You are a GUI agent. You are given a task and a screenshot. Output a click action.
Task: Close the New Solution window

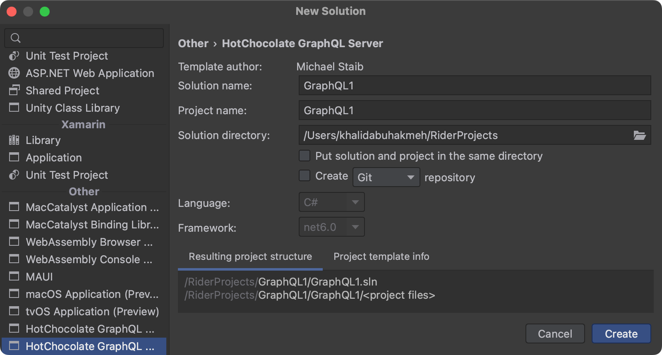[x=12, y=12]
